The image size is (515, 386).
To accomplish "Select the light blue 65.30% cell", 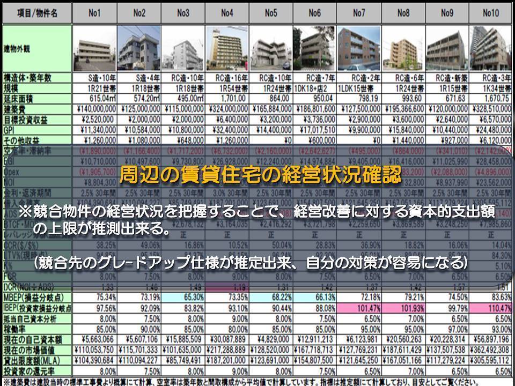I will (x=183, y=297).
